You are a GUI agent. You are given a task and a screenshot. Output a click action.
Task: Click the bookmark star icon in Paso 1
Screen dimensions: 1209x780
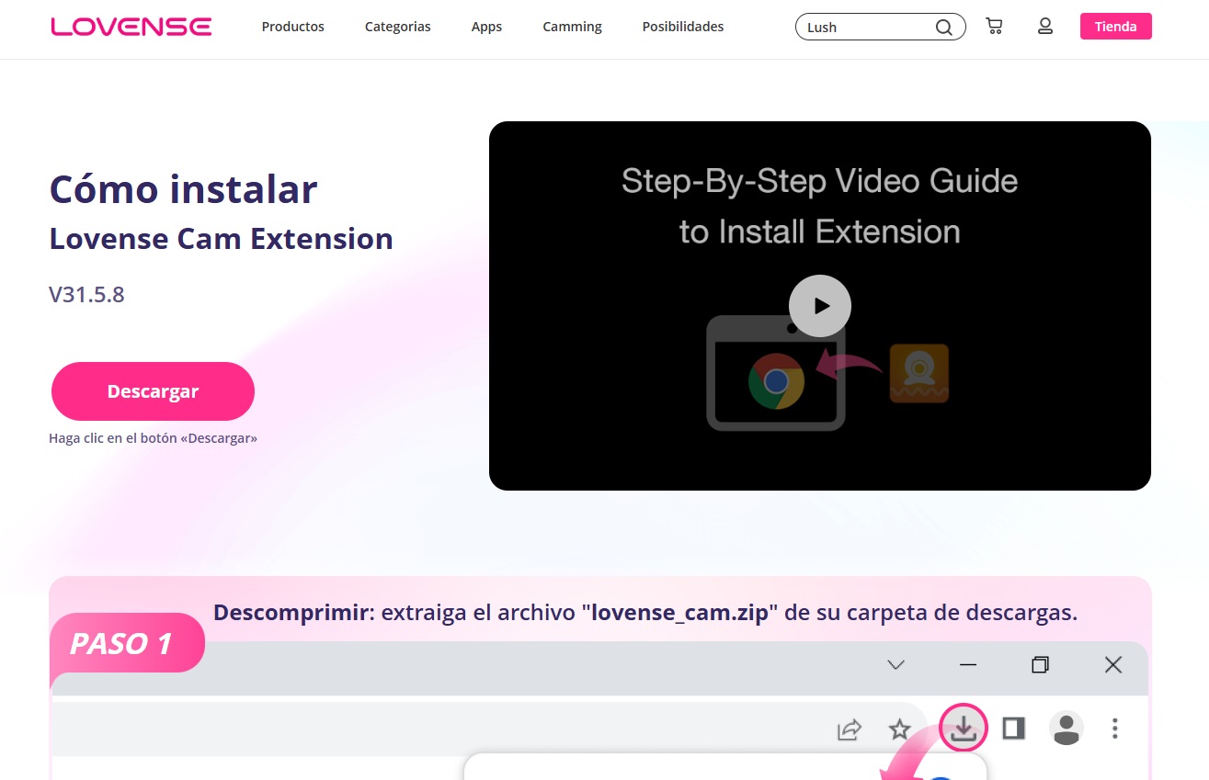tap(899, 729)
